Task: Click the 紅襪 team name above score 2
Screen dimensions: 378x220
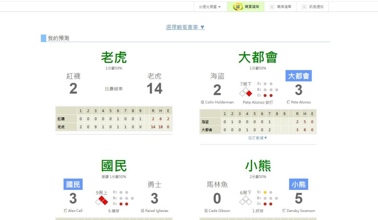Action: (73, 76)
